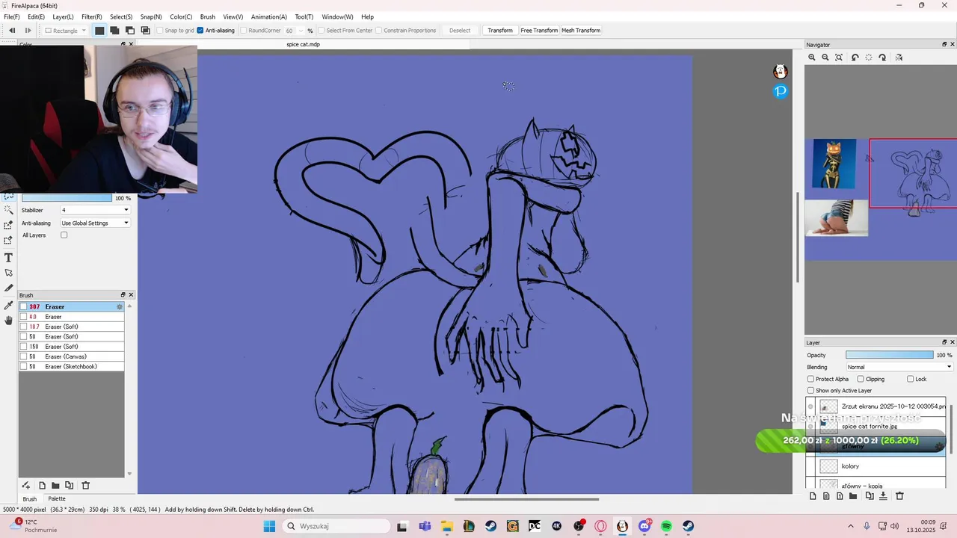Screen dimensions: 957x538
Task: Select the subtract-from-selection mode icon
Action: (x=130, y=31)
